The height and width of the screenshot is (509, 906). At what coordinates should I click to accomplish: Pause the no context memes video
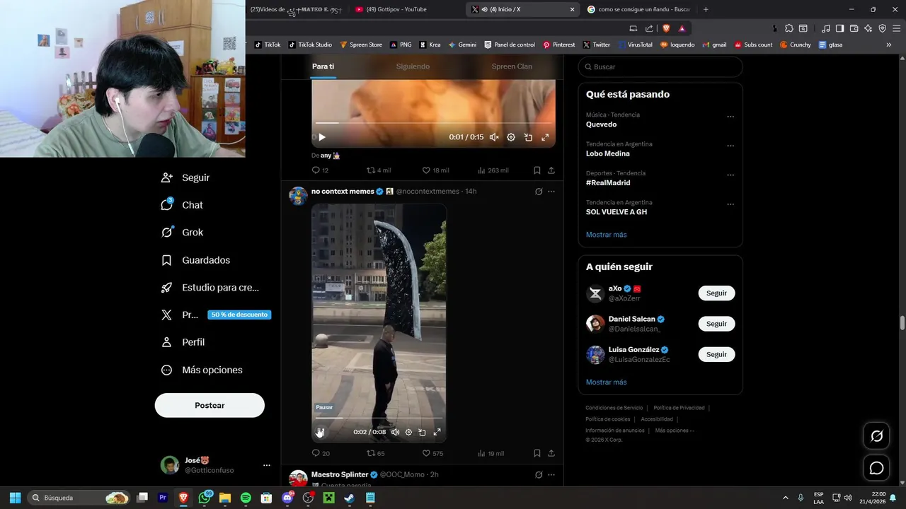[321, 432]
